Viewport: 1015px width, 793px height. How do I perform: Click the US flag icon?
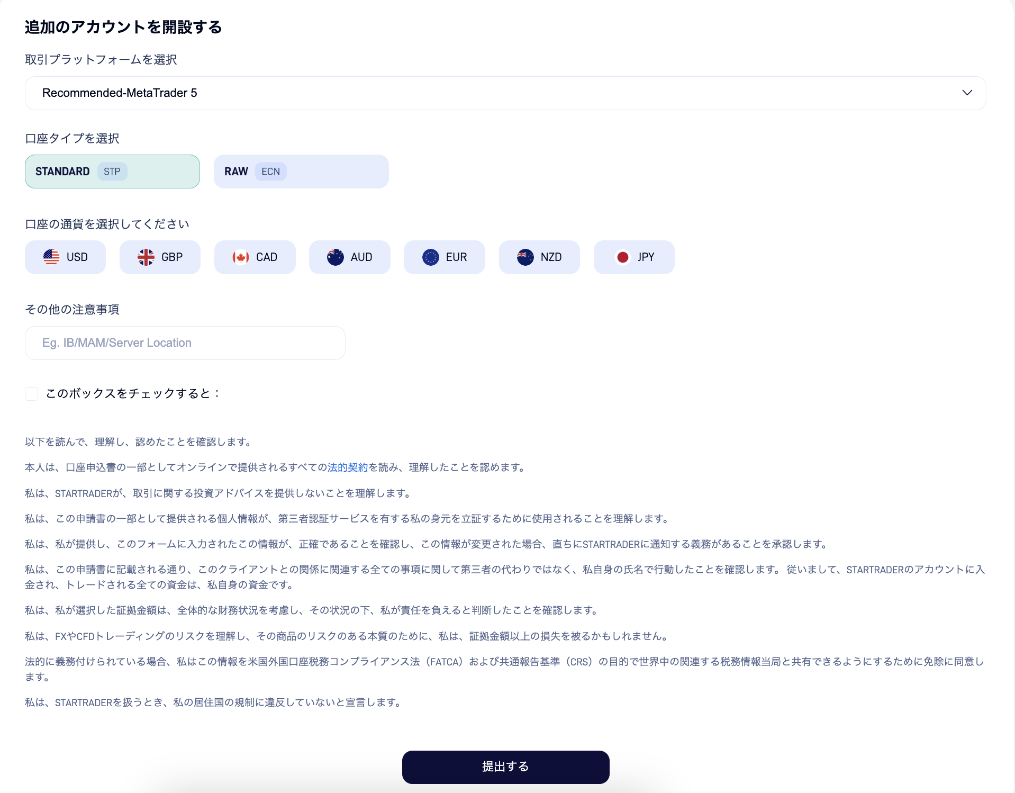click(x=51, y=257)
